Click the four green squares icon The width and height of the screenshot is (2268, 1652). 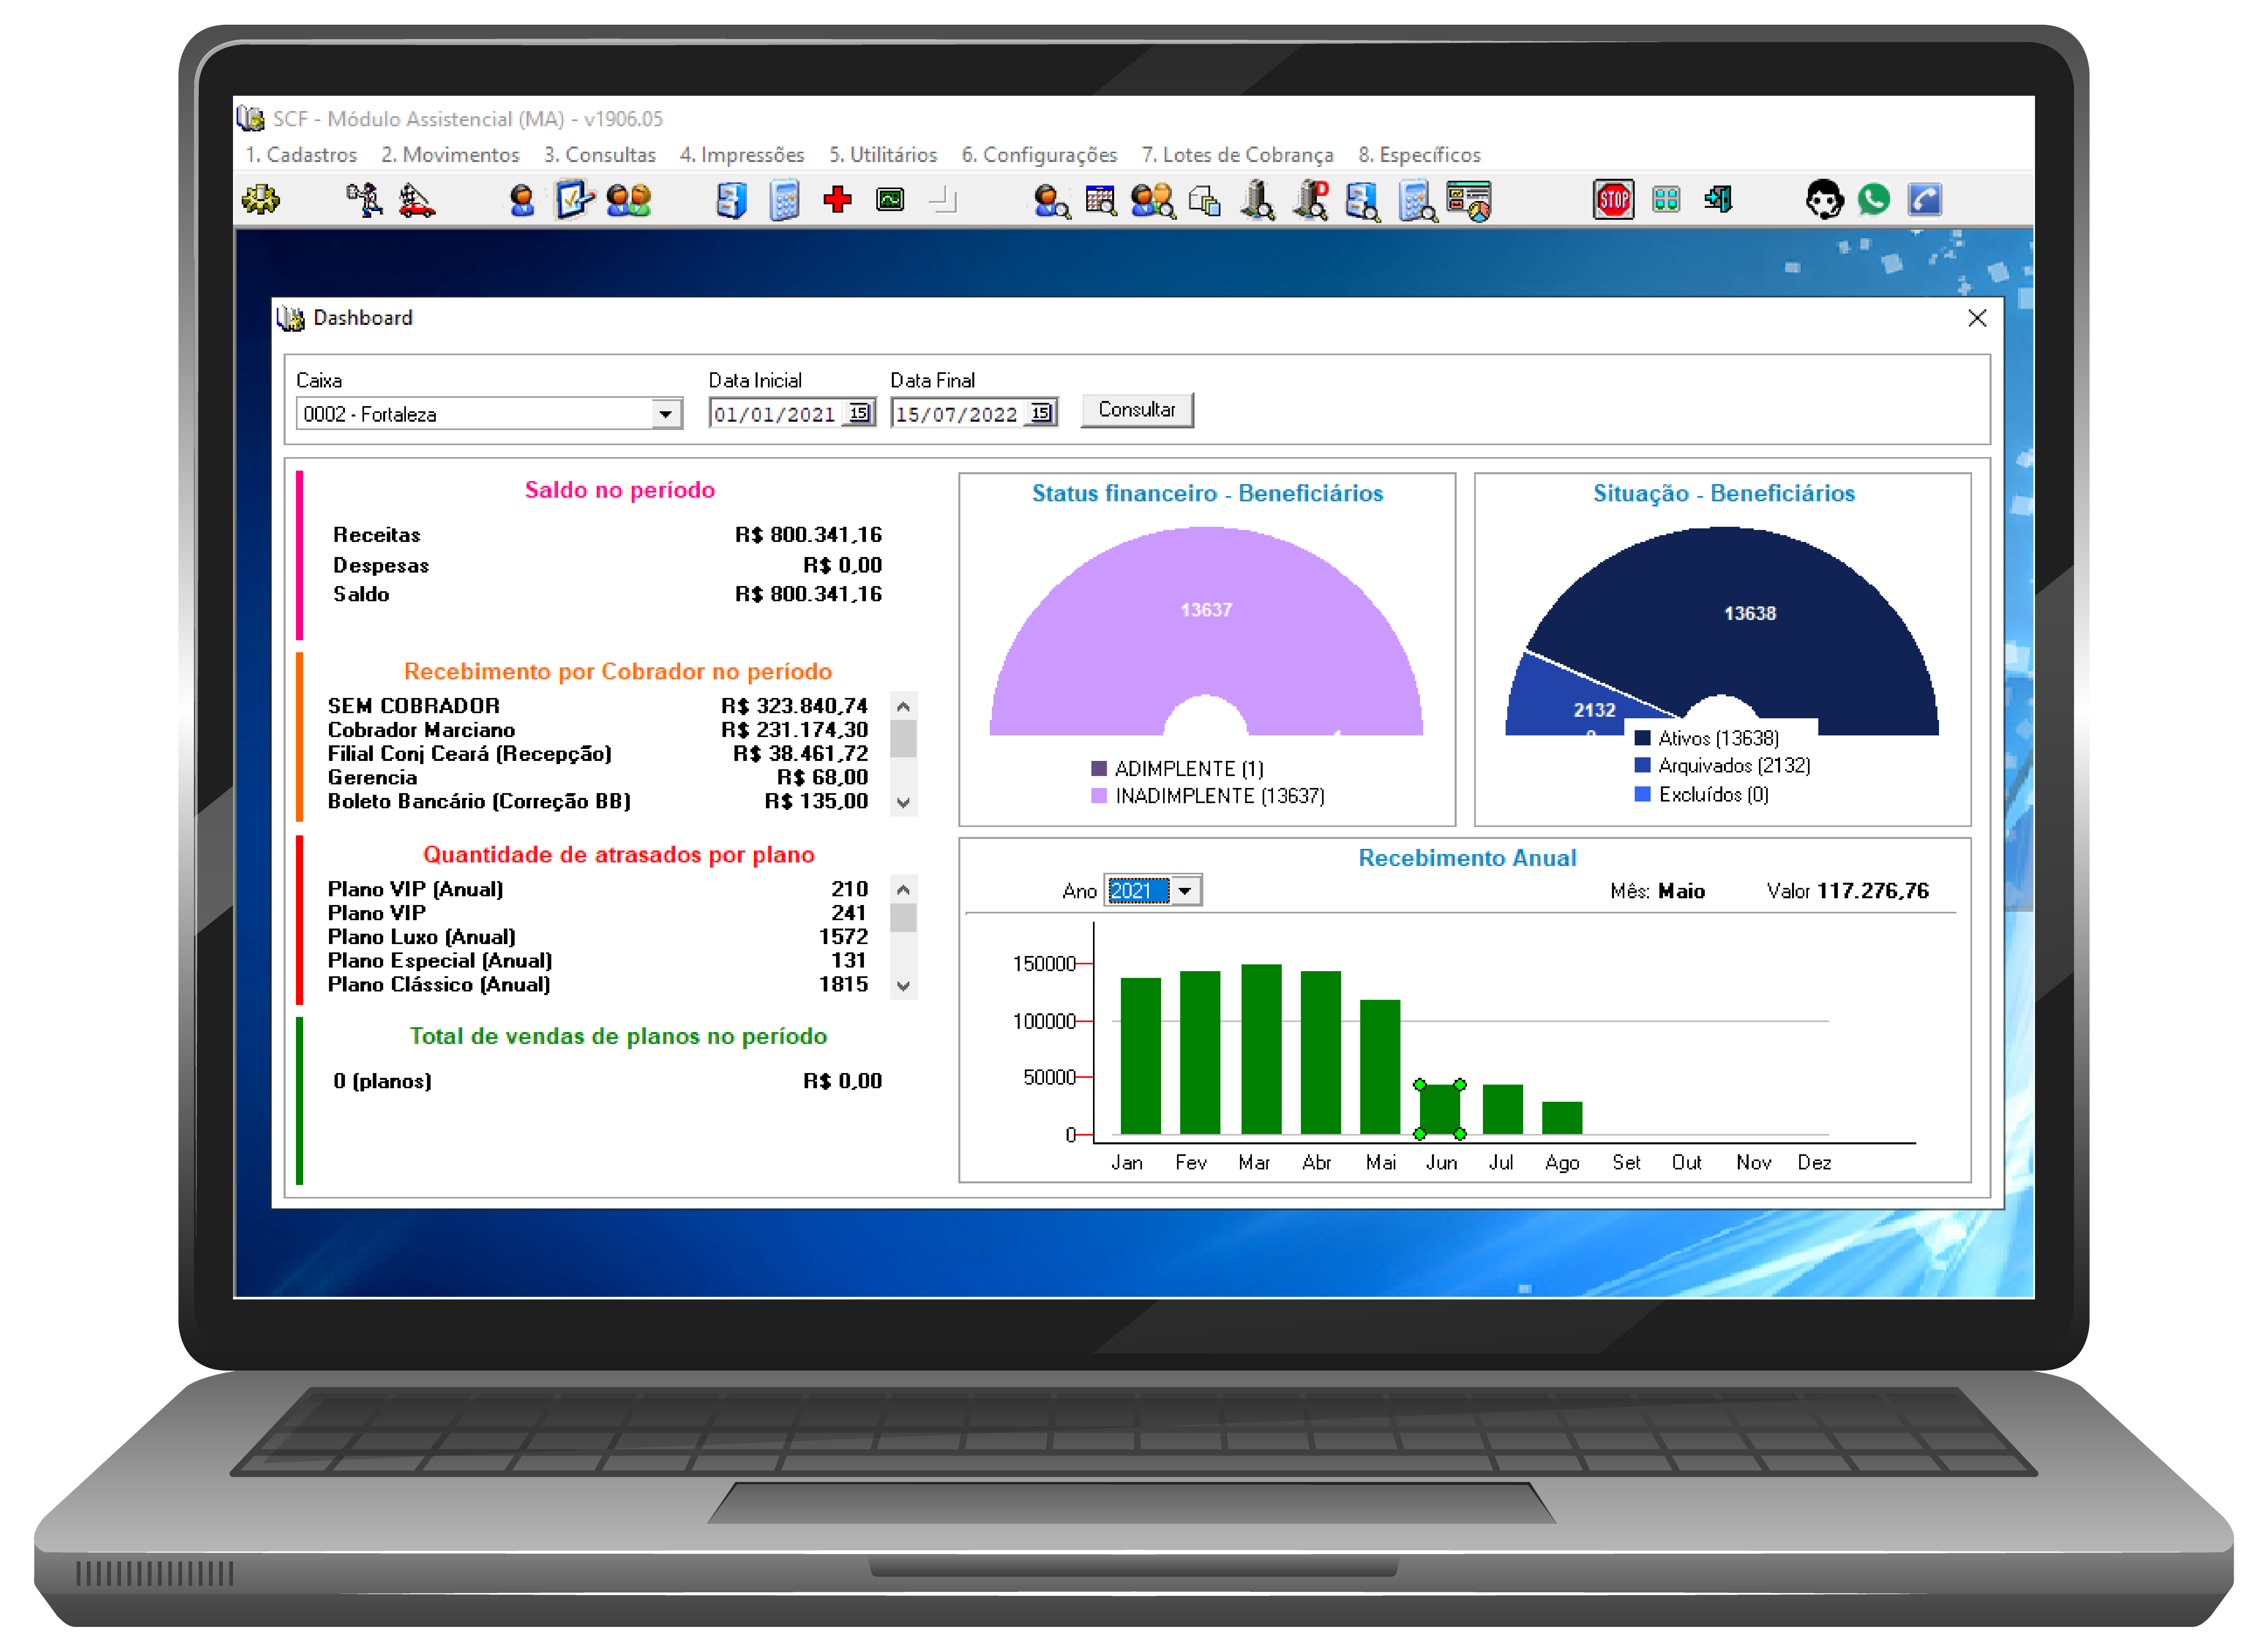(x=1666, y=200)
